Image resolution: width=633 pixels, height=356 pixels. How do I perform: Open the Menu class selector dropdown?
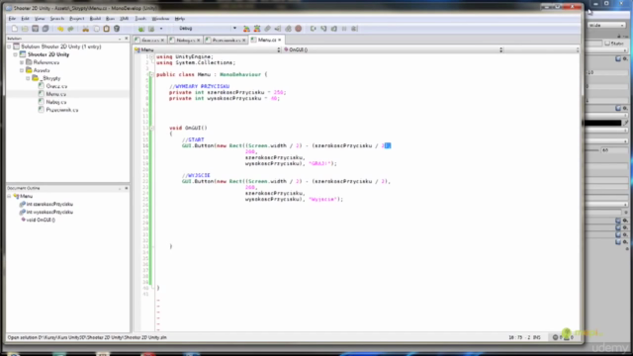pos(208,49)
